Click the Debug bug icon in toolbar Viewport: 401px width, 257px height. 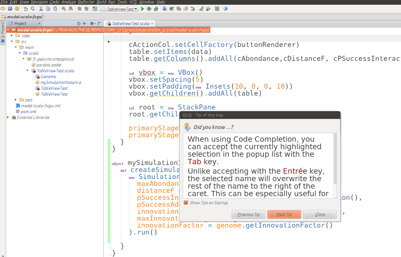point(149,9)
